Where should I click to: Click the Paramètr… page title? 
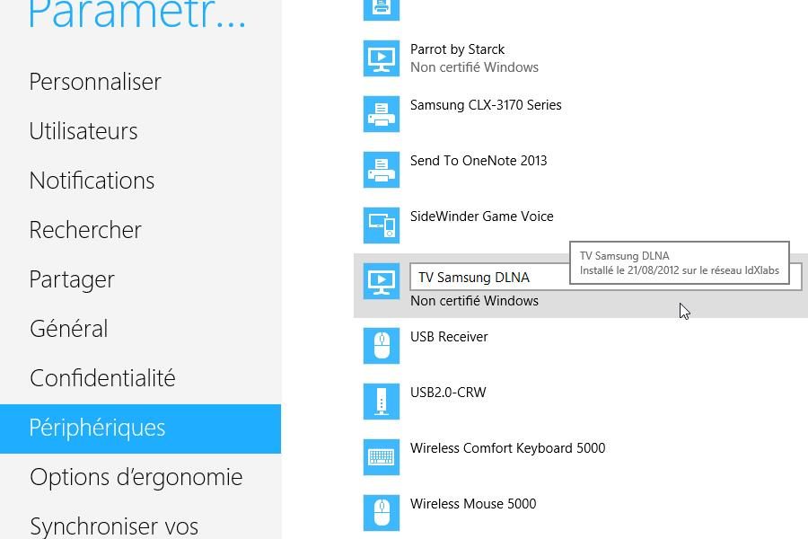tap(137, 13)
